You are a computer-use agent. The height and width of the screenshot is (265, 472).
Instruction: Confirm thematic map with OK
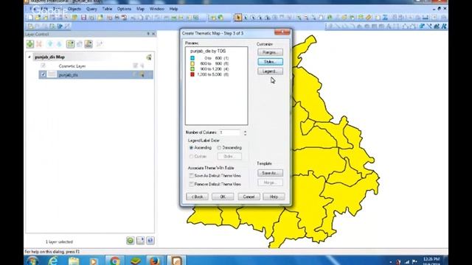pos(223,197)
